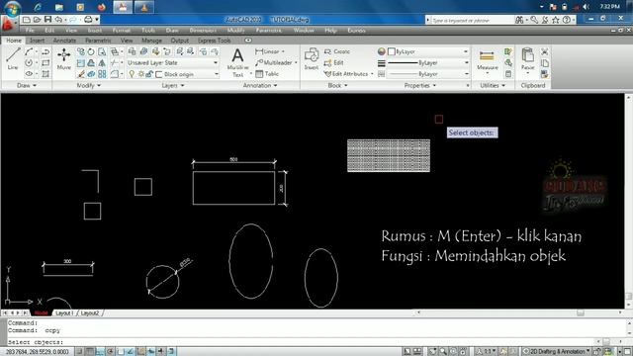Viewport: 633px width, 356px height.
Task: Open the Format menu
Action: 121,31
